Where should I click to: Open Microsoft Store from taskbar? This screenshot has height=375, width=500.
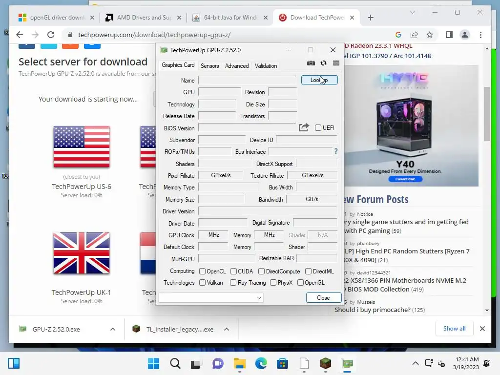click(282, 363)
